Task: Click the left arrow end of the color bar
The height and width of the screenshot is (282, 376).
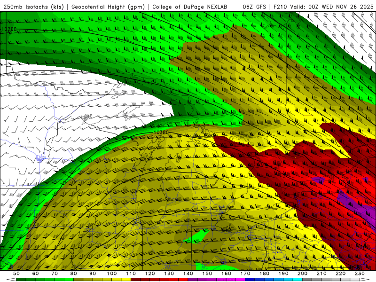Action: [x=11, y=279]
